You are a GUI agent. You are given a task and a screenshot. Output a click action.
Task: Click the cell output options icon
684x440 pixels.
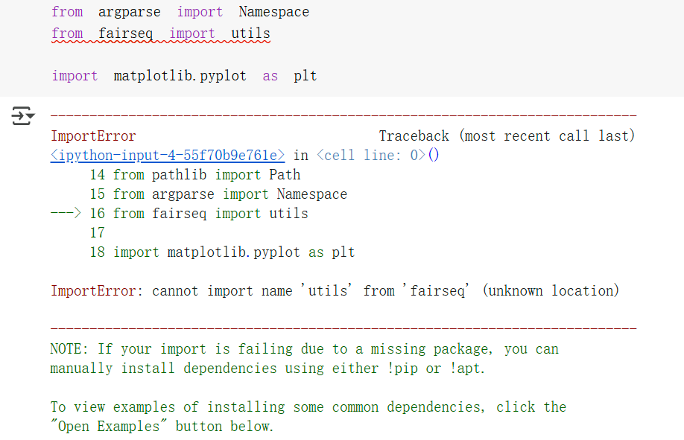click(x=22, y=115)
